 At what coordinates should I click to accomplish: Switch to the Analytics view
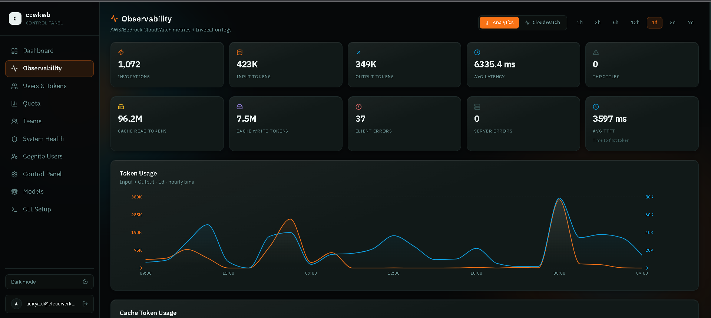pyautogui.click(x=499, y=23)
